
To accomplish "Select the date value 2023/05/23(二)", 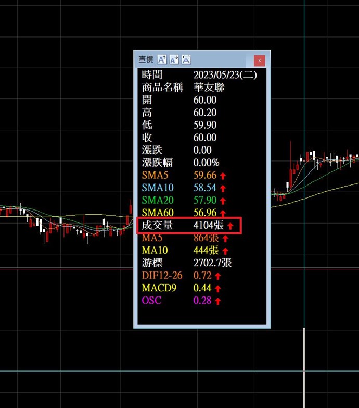I will (x=224, y=75).
